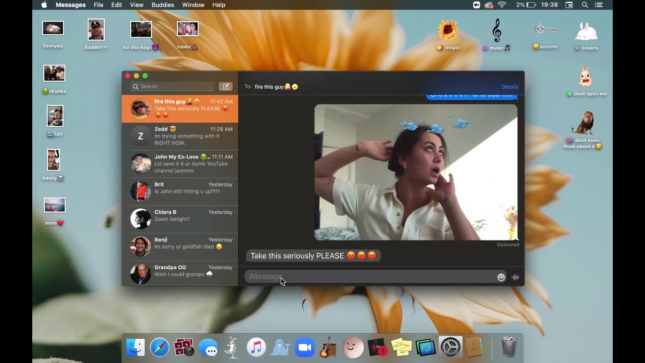Open the Chiara B conversation
The height and width of the screenshot is (363, 645).
tap(180, 219)
